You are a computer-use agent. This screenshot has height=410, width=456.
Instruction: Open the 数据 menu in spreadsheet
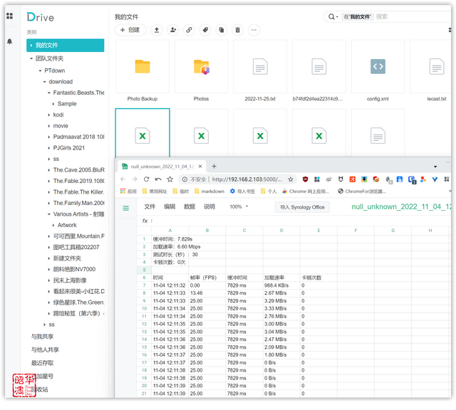point(190,206)
